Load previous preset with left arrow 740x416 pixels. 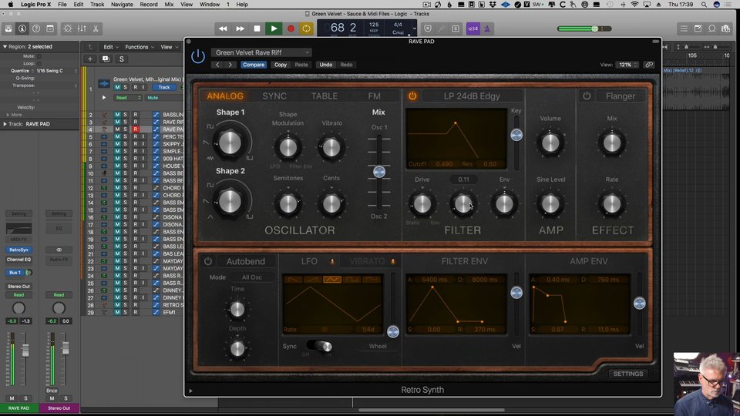point(217,65)
